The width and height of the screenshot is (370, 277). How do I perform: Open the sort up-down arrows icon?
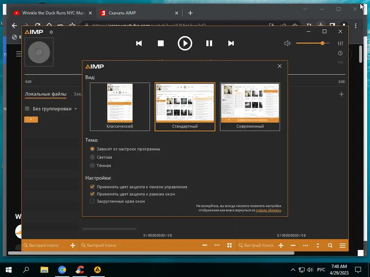(318, 245)
